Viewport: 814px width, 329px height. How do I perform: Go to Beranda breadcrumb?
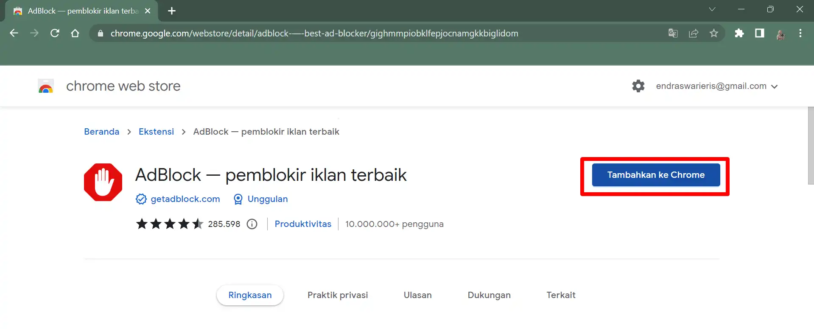pos(102,132)
